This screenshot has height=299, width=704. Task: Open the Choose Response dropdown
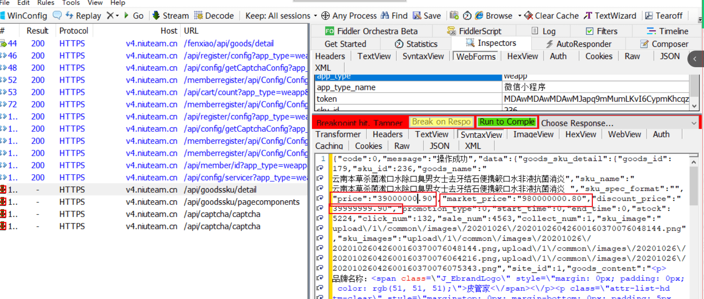pyautogui.click(x=619, y=123)
